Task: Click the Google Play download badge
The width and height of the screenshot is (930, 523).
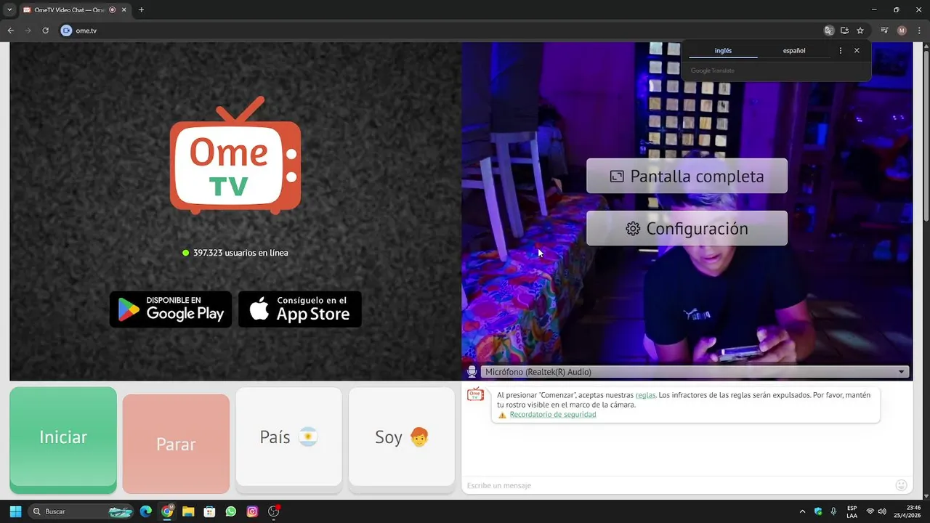Action: tap(171, 309)
